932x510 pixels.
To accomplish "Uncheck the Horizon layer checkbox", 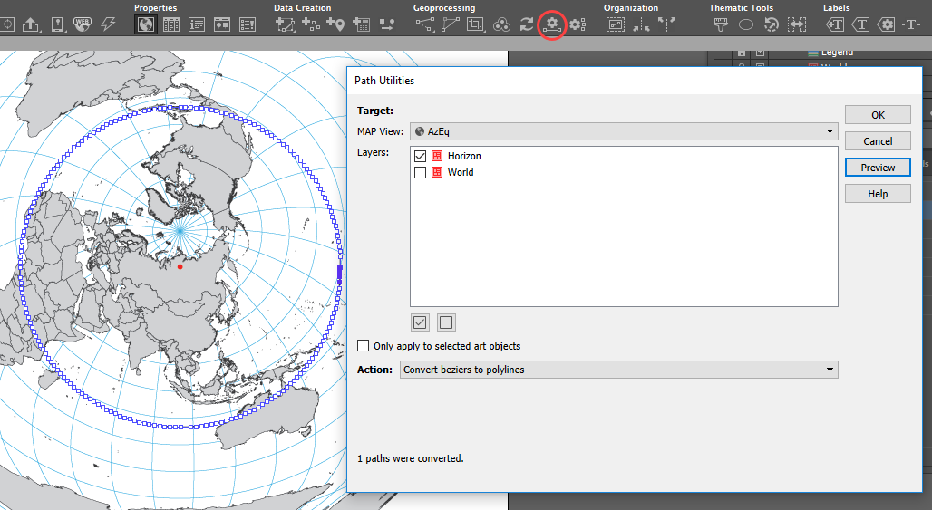I will (421, 156).
